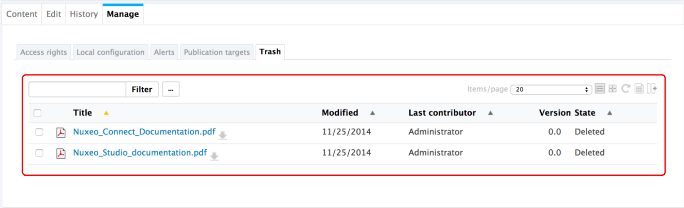Image resolution: width=684 pixels, height=208 pixels.
Task: Check the select-all header checkbox
Action: coord(38,113)
